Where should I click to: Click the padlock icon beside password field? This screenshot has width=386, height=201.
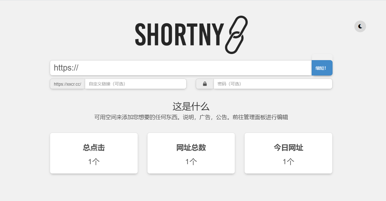(x=205, y=84)
